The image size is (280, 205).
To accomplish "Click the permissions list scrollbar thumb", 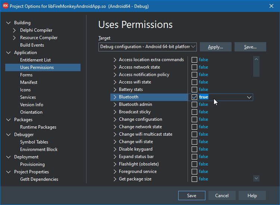I will 256,69.
